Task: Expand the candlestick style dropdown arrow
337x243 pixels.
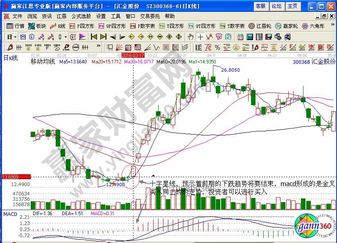Action: 66,36
